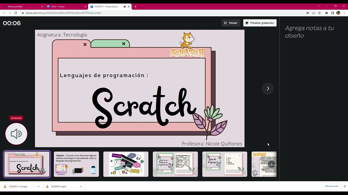Click the recording timer 00:06
The image size is (348, 195).
pyautogui.click(x=12, y=23)
